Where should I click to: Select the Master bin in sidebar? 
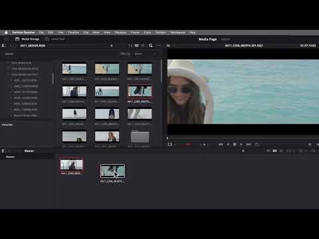(x=27, y=157)
